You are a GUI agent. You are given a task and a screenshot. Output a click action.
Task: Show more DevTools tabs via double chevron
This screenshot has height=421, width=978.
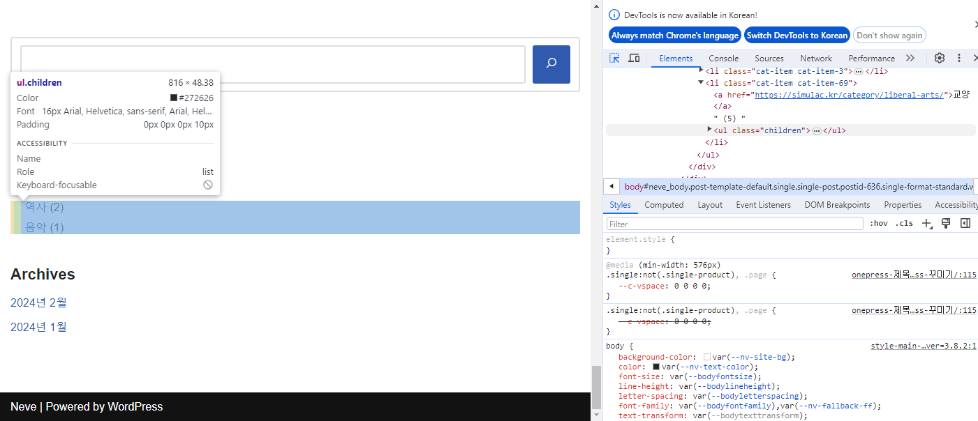pyautogui.click(x=910, y=58)
